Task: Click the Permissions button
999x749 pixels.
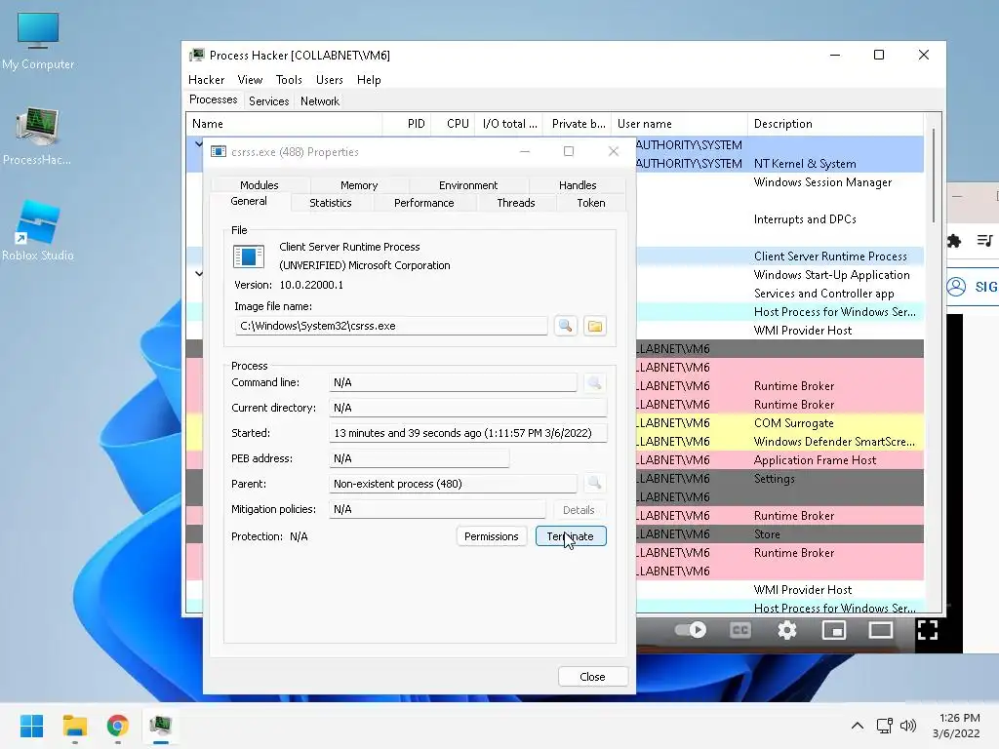Action: [x=492, y=536]
